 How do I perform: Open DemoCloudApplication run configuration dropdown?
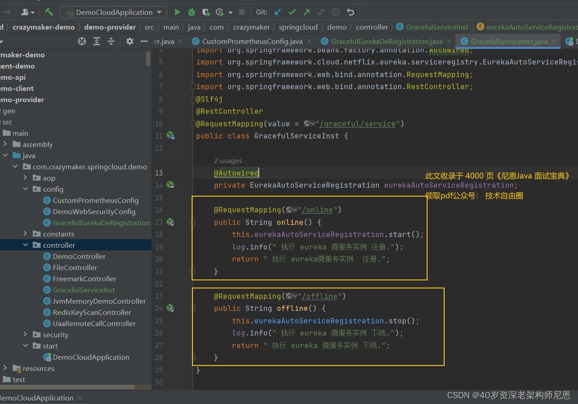113,12
